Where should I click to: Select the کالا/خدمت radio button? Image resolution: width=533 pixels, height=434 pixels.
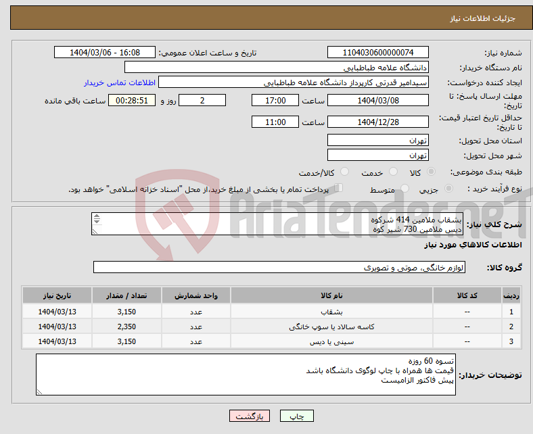(344, 172)
